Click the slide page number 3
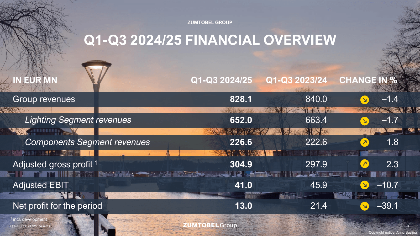420x236 pixels. click(x=408, y=226)
